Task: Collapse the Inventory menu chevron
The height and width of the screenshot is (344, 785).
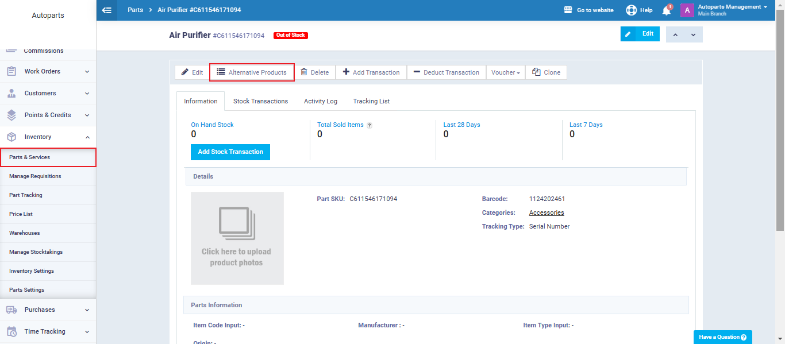Action: coord(87,137)
